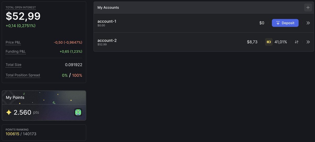Screen dimensions: 315x142
Task: Click the transfer arrows icon on account-2
Action: [x=297, y=42]
